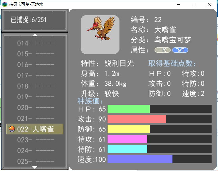Select list entry 023
The image size is (218, 171).
click(35, 140)
